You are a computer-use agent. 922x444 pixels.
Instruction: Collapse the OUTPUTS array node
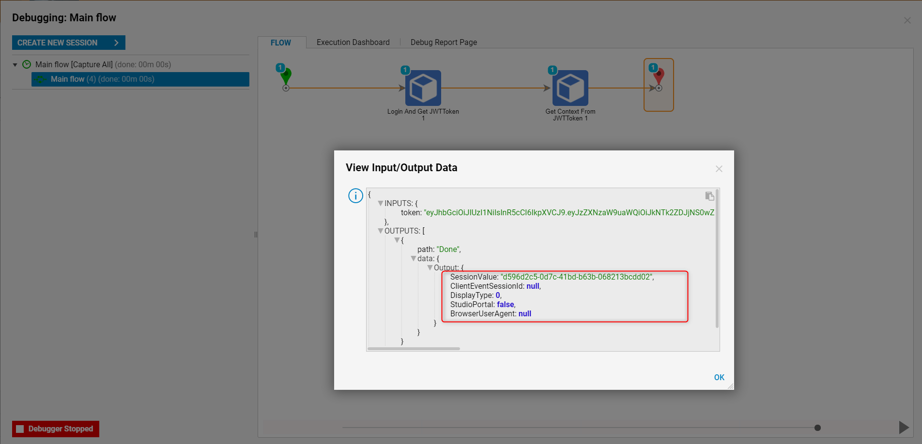381,231
